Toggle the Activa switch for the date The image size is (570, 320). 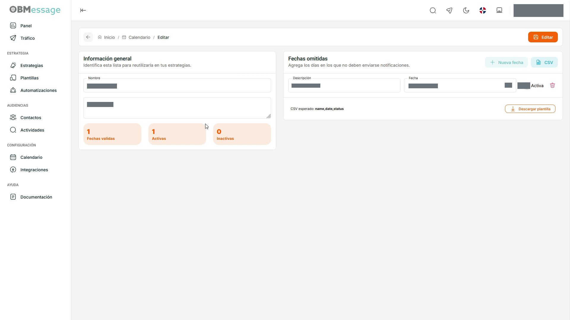(x=524, y=86)
